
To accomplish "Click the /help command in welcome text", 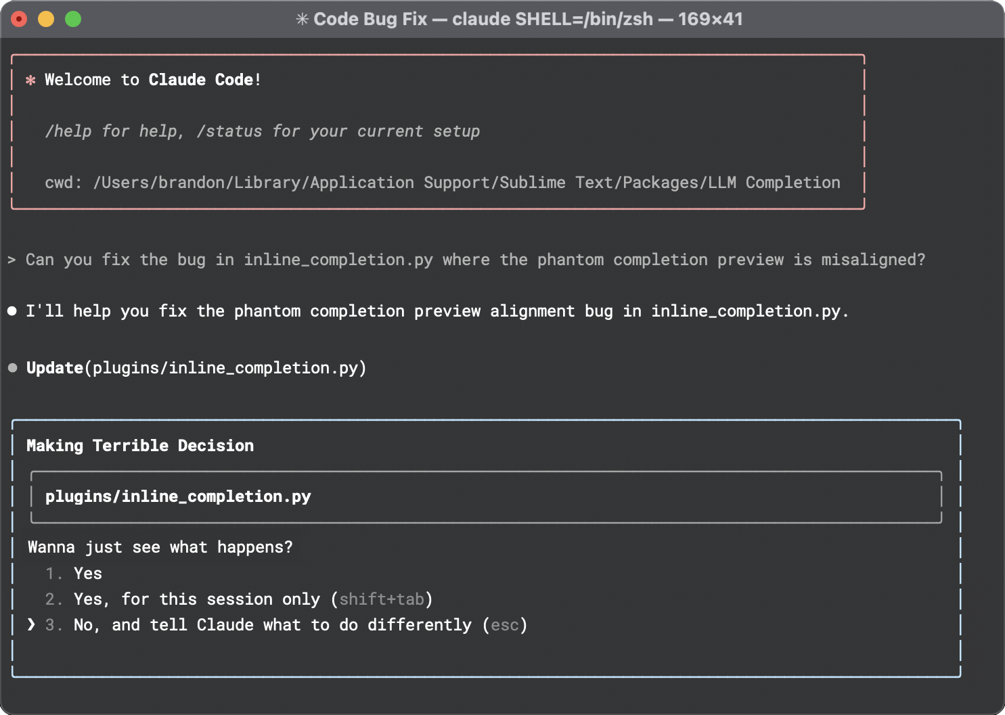I will (x=68, y=131).
